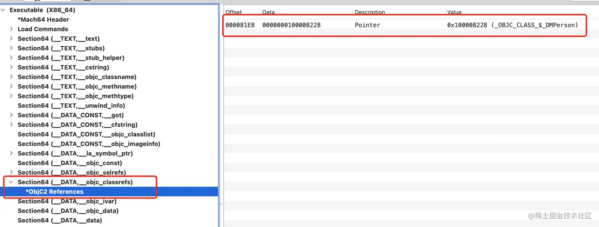Click the Pointer description cell

pyautogui.click(x=368, y=25)
